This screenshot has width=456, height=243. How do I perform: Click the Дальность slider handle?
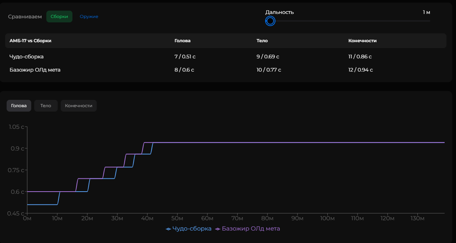(x=270, y=21)
